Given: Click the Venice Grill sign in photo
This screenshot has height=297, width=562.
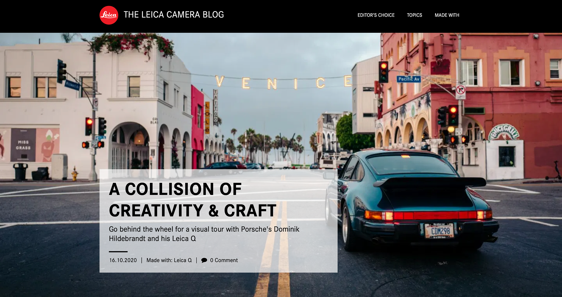Looking at the screenshot, I should (x=503, y=132).
